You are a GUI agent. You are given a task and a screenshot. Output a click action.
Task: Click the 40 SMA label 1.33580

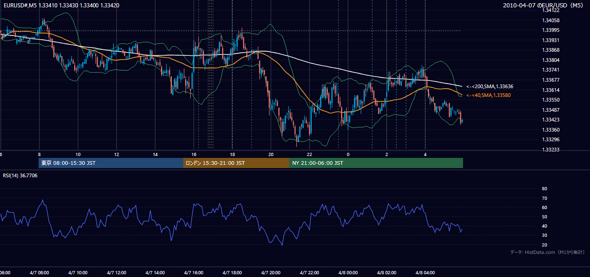click(488, 95)
